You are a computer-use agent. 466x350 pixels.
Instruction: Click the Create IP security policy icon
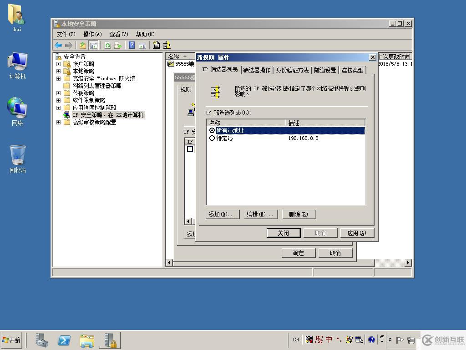[x=157, y=45]
